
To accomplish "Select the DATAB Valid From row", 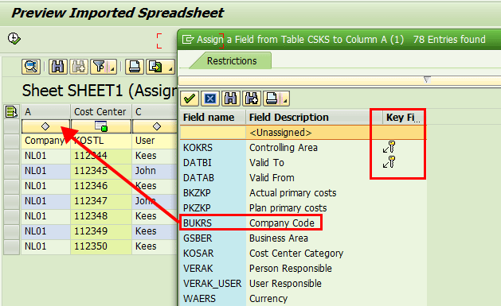I will 303,177.
